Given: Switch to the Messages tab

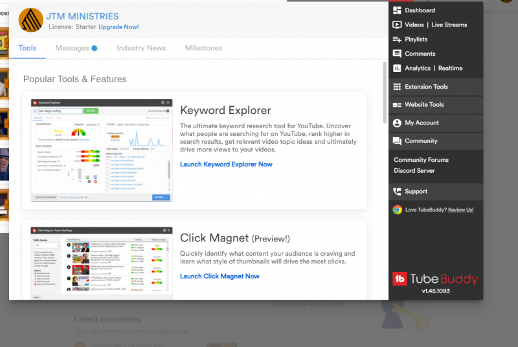Looking at the screenshot, I should click(73, 48).
